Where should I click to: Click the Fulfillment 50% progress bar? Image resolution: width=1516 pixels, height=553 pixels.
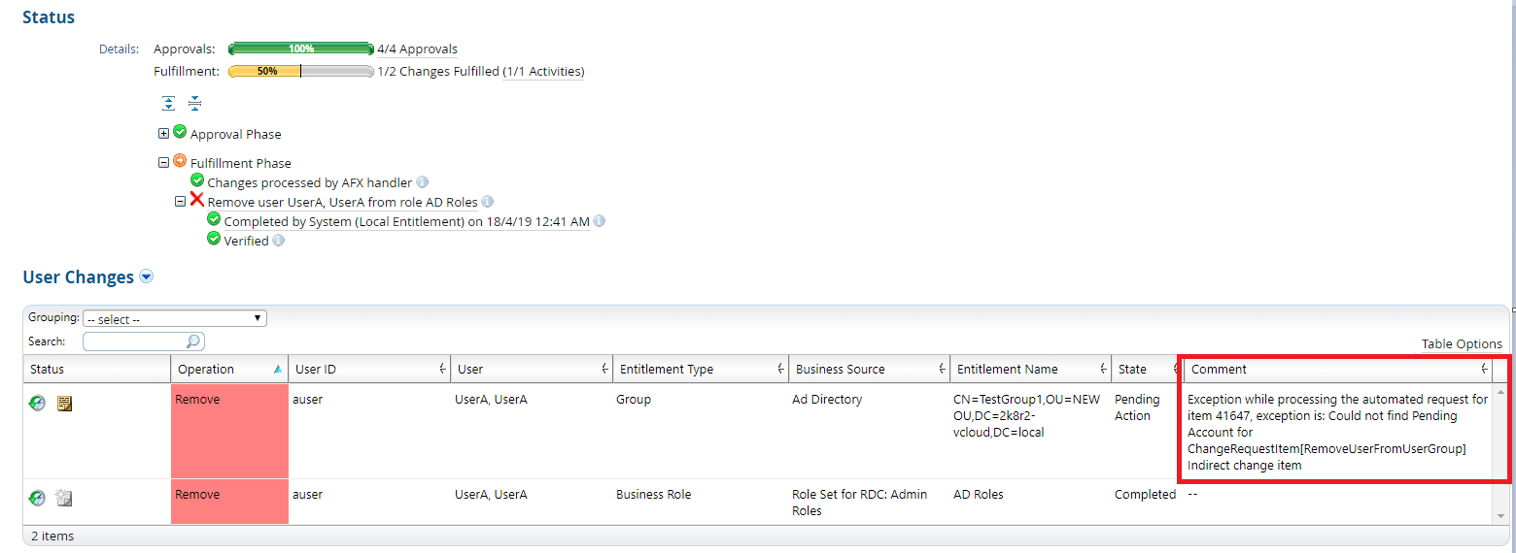300,71
